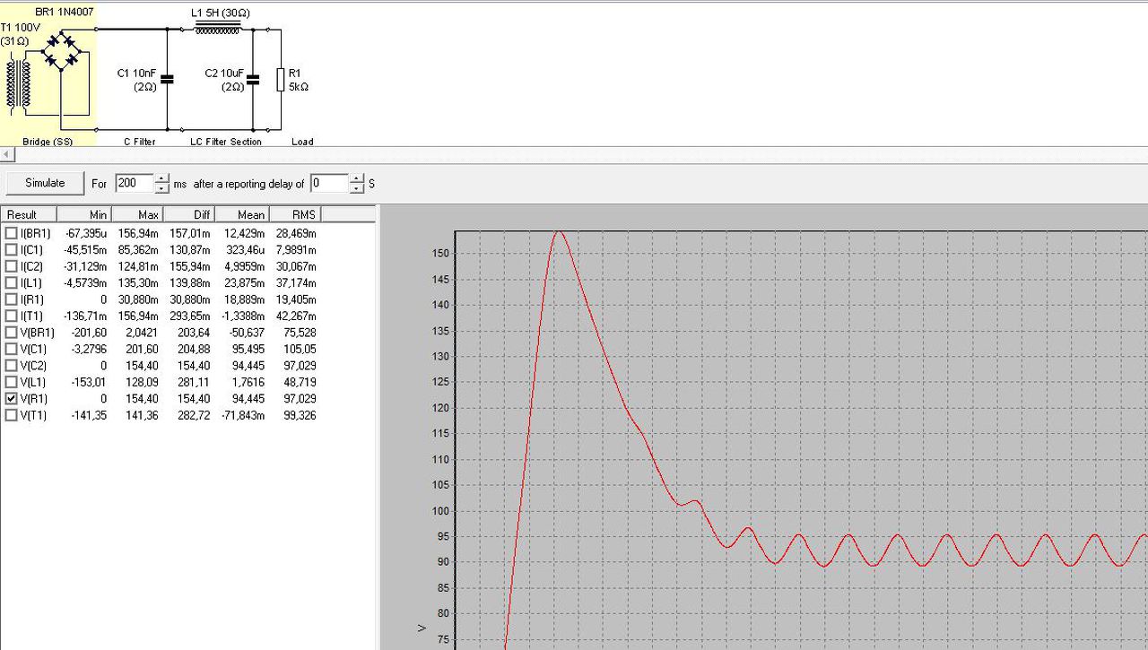Enable the V(C1) result checkbox

pyautogui.click(x=12, y=349)
